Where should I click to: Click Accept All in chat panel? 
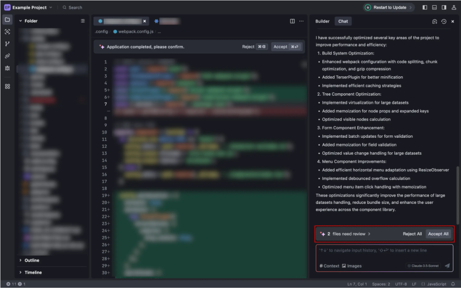tap(438, 234)
